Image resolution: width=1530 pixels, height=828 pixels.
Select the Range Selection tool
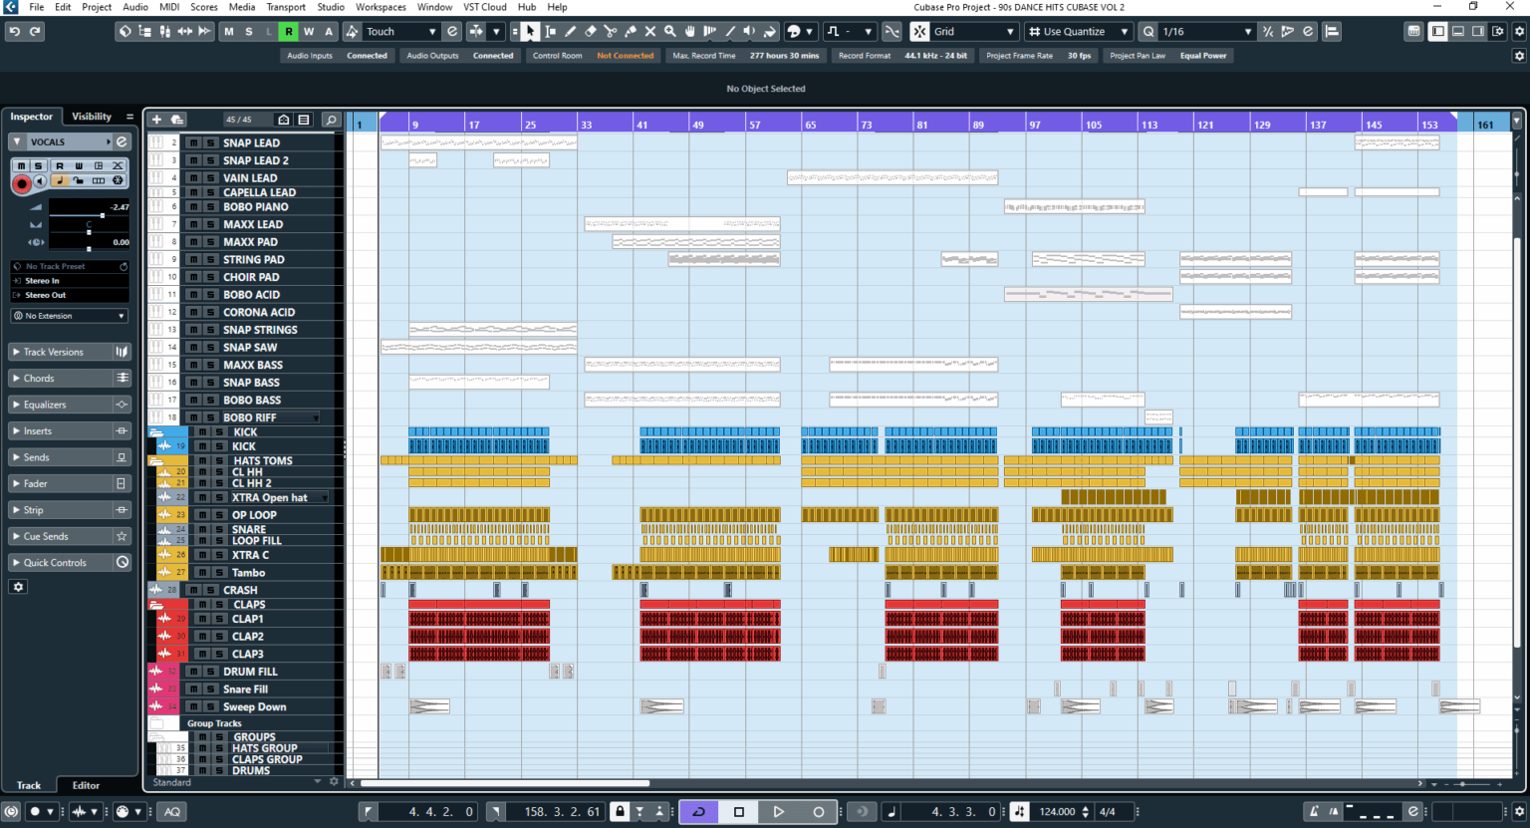(x=550, y=31)
